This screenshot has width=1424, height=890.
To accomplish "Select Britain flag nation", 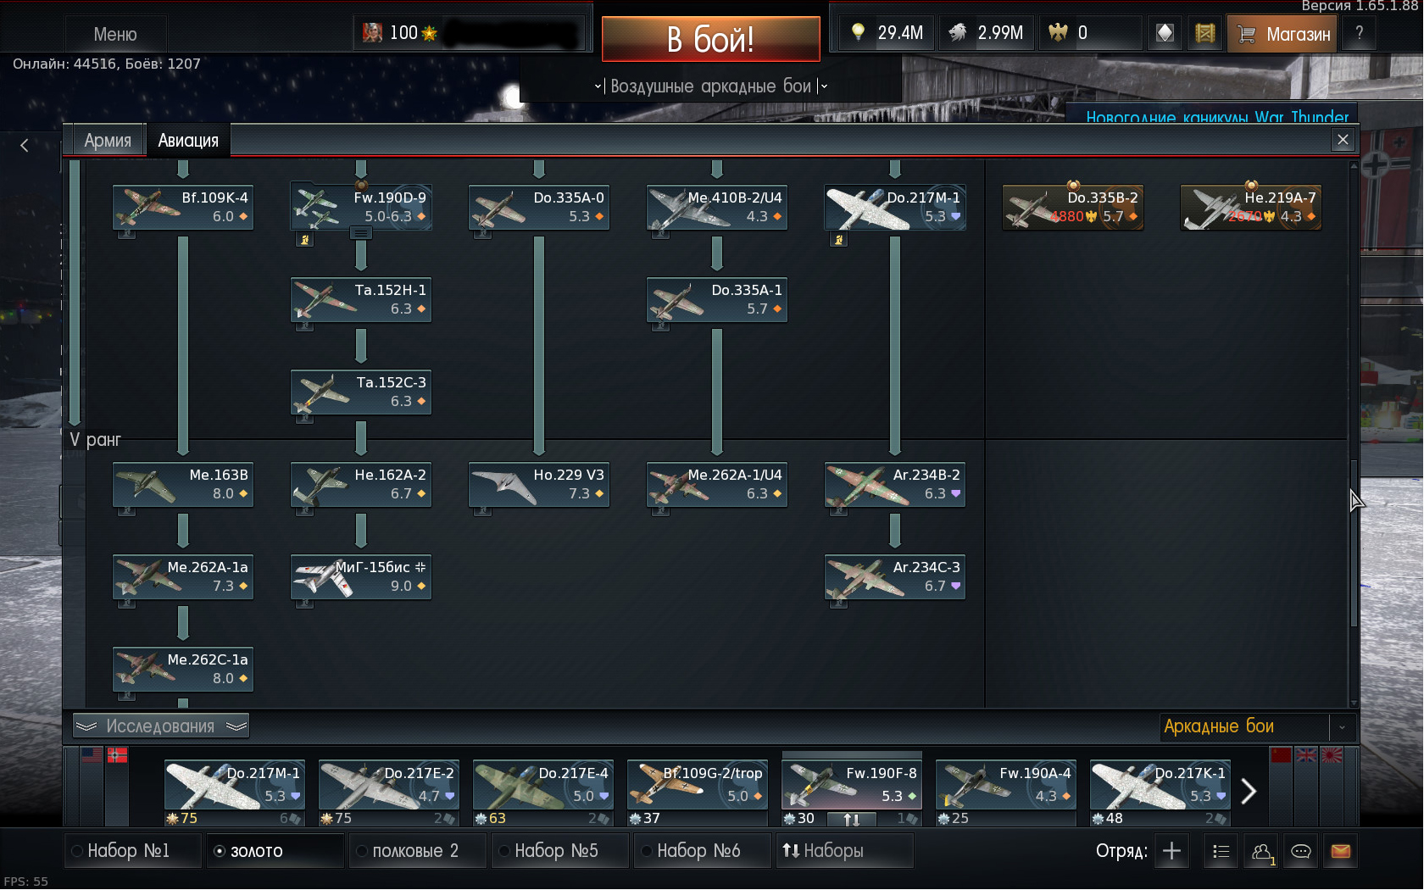I will click(1306, 754).
